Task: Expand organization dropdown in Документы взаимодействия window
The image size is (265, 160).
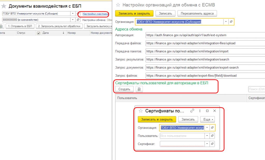Action: pyautogui.click(x=73, y=14)
